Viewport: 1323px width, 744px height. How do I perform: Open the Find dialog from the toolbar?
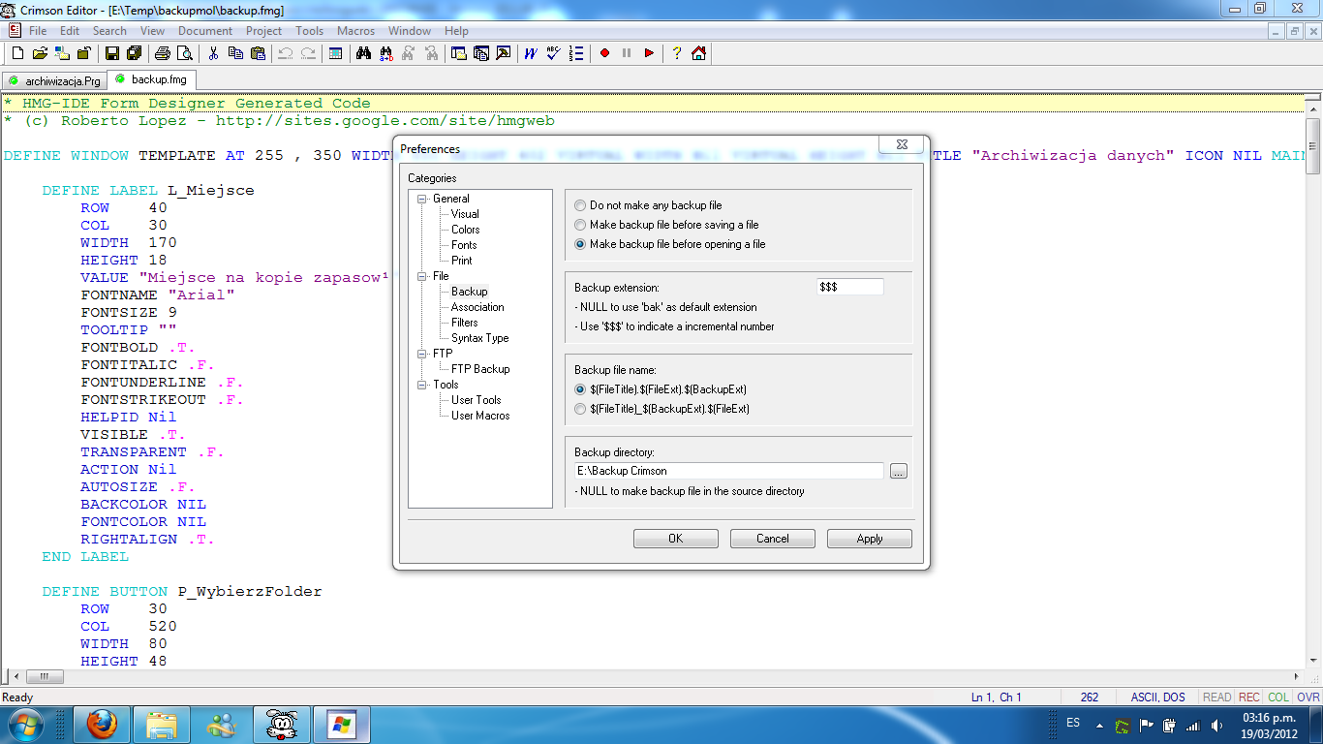pos(361,53)
